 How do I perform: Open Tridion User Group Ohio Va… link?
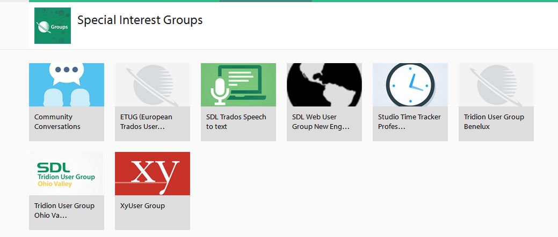(x=64, y=211)
